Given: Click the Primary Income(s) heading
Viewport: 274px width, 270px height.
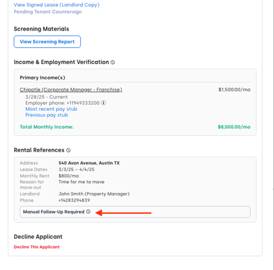Looking at the screenshot, I should click(42, 78).
